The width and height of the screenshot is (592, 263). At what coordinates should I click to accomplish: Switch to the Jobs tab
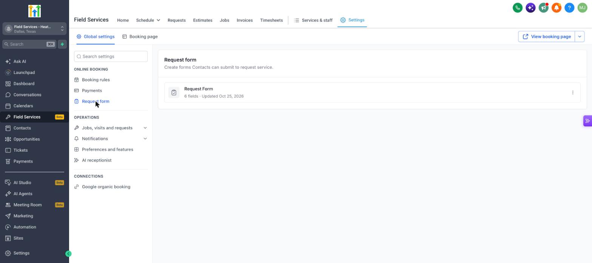point(224,20)
